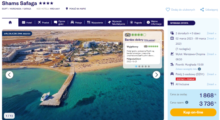
Task: Click Dodaj do ulubionych link
Action: click(x=183, y=10)
